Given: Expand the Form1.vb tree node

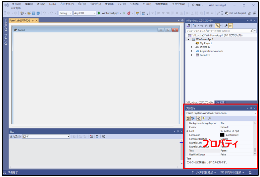Looking at the screenshot, I should [192, 55].
